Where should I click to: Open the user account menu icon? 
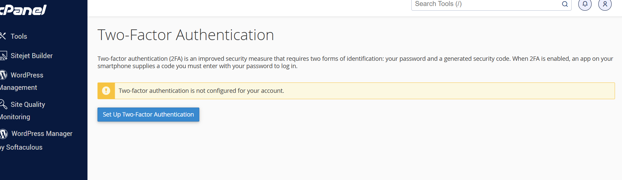605,4
